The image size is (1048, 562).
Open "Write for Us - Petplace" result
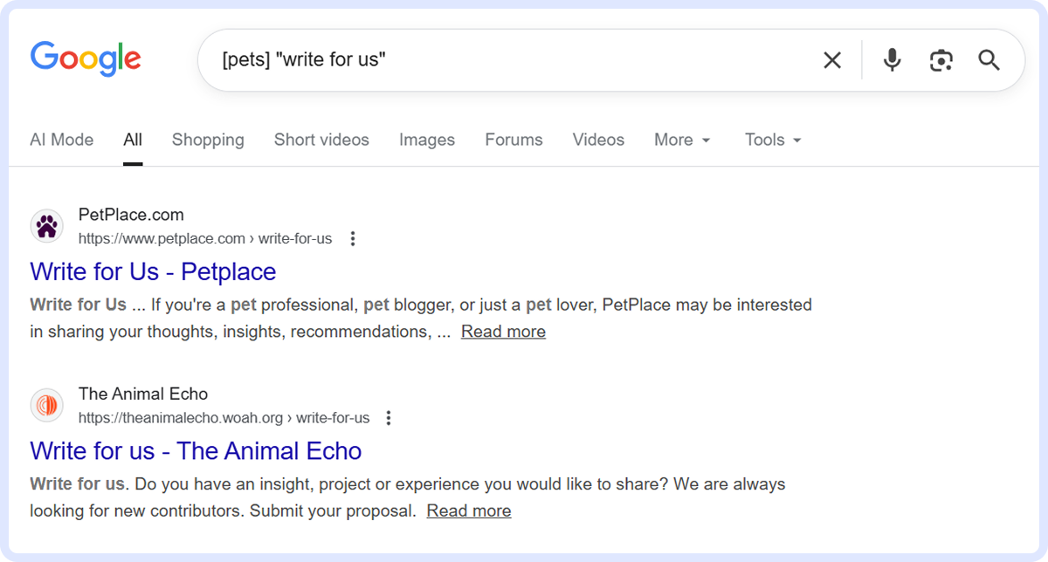tap(153, 271)
